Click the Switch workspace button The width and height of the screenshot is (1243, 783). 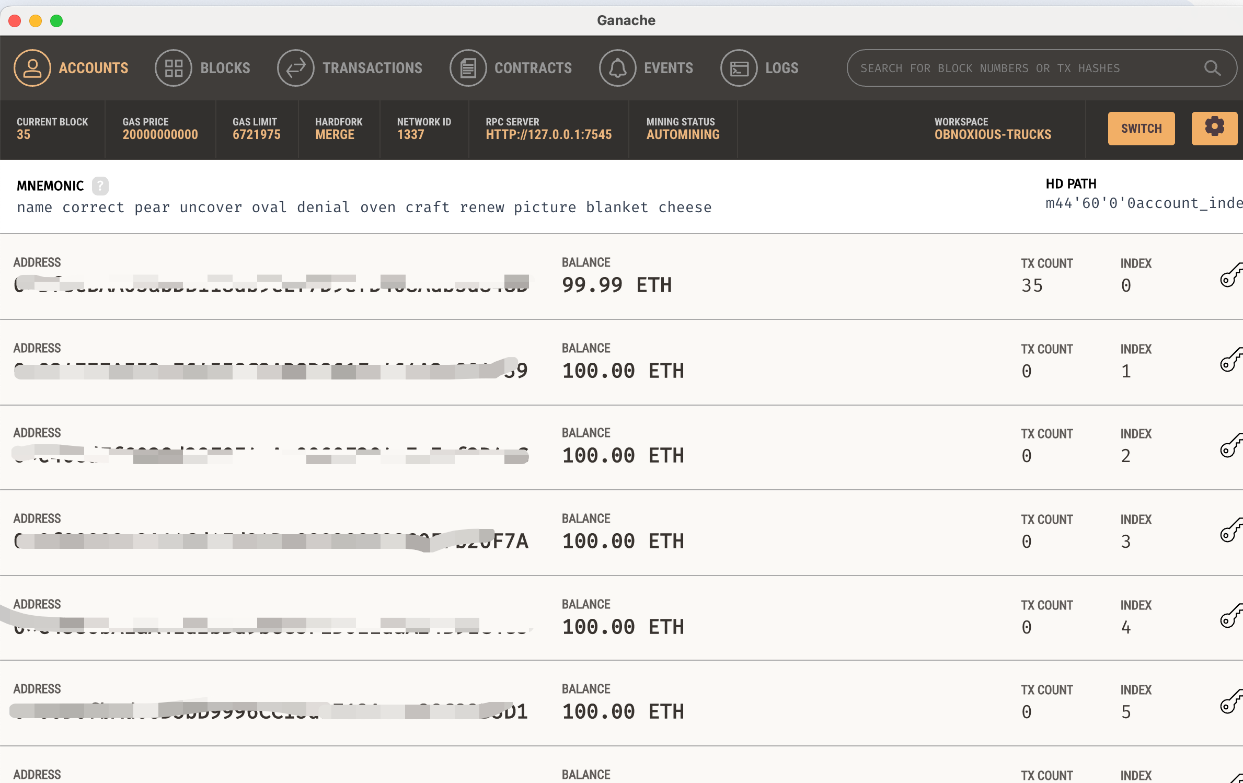pyautogui.click(x=1141, y=129)
